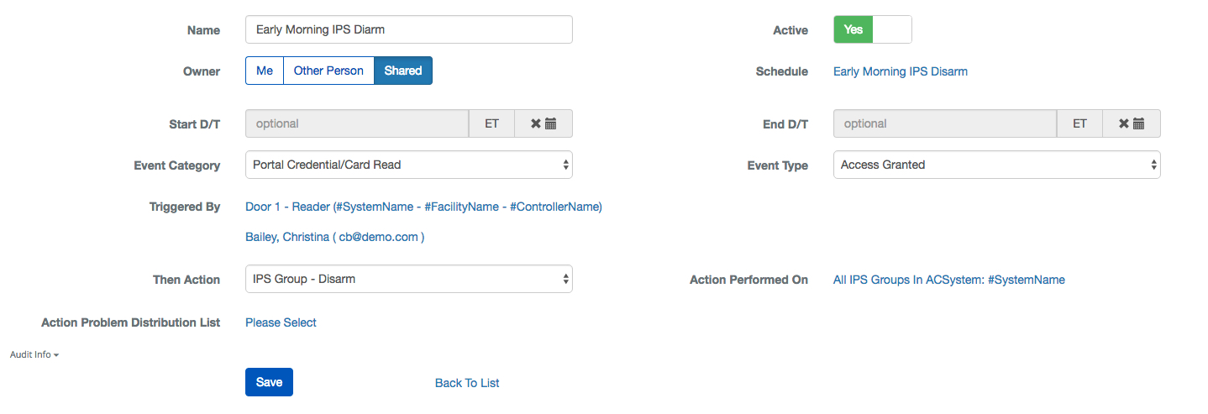Toggle the Active Yes switch
This screenshot has height=414, width=1208.
[x=872, y=29]
